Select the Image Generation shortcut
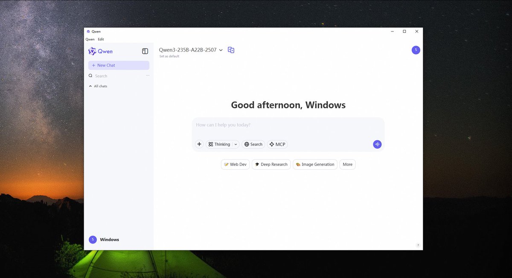512x278 pixels. point(315,165)
